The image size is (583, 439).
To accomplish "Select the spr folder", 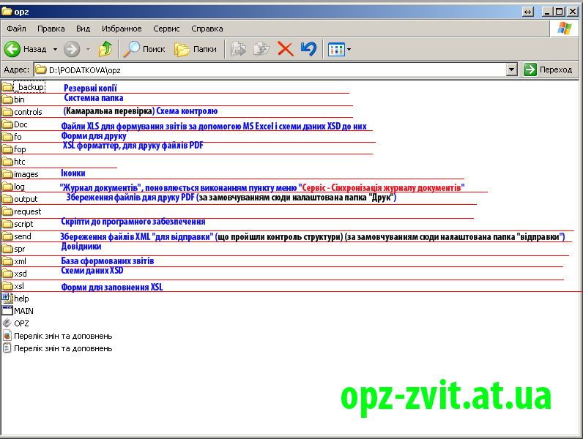I will pyautogui.click(x=13, y=249).
